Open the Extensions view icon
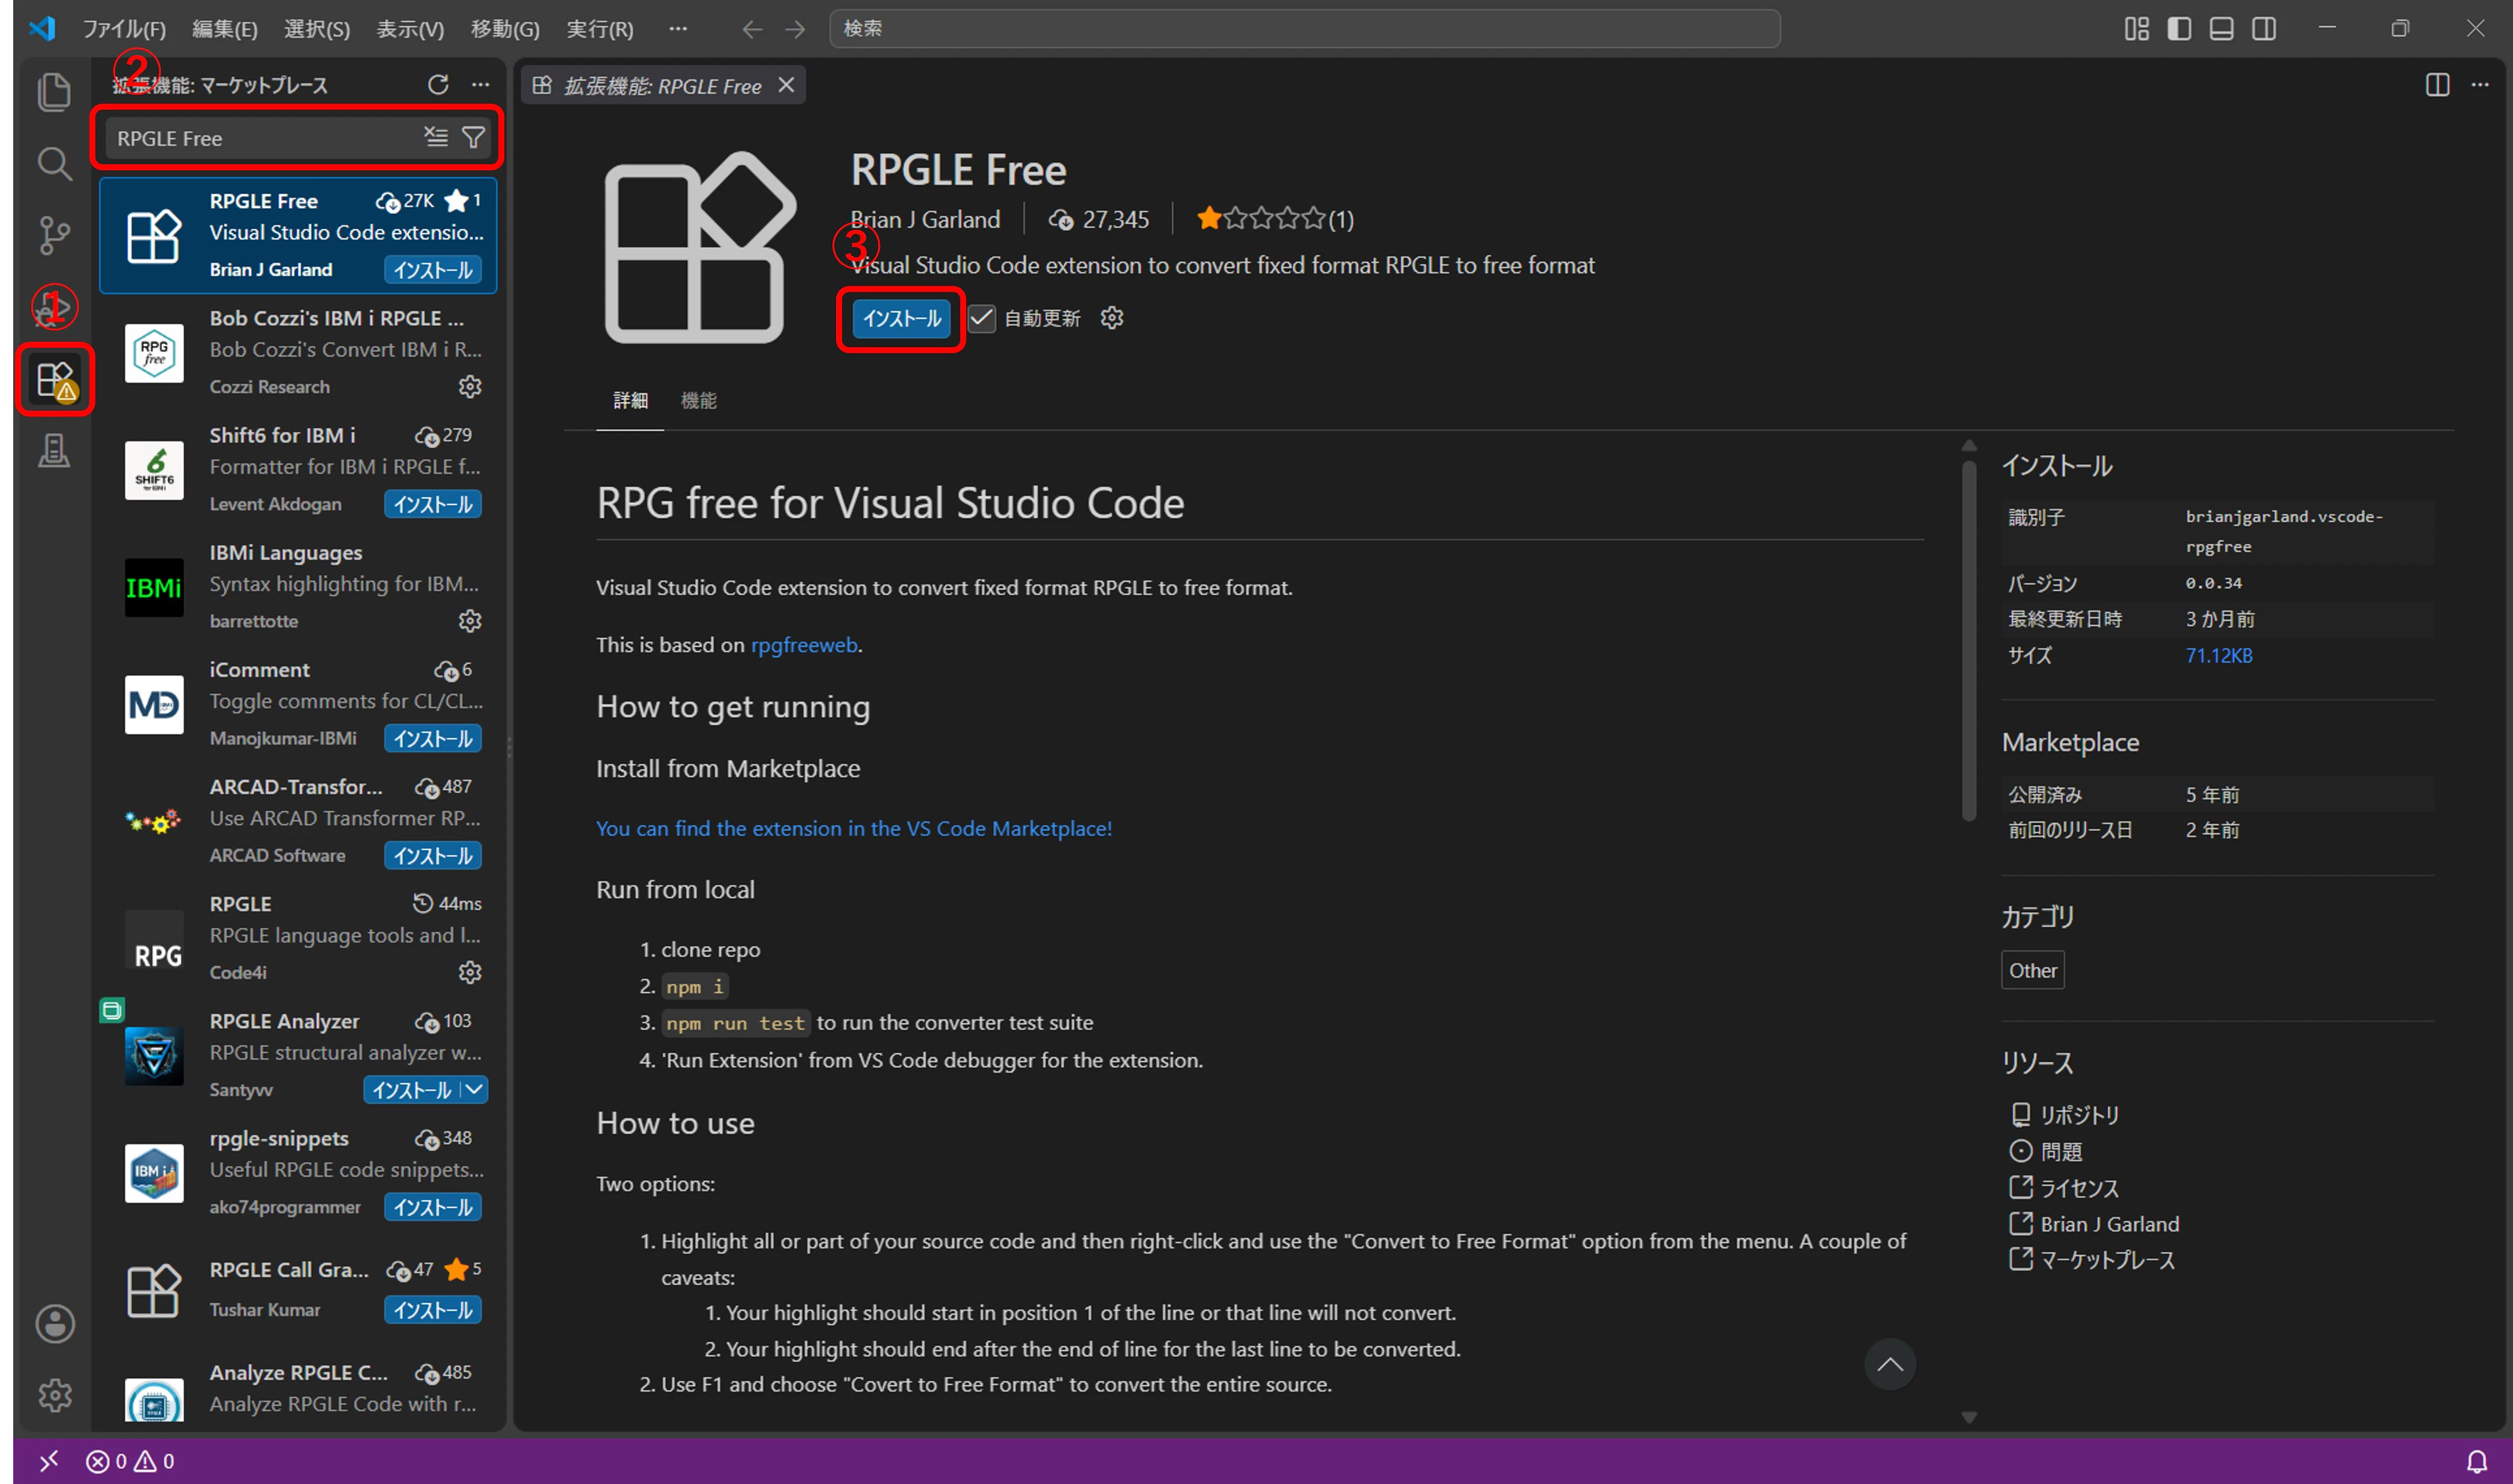Image resolution: width=2513 pixels, height=1484 pixels. pyautogui.click(x=54, y=380)
